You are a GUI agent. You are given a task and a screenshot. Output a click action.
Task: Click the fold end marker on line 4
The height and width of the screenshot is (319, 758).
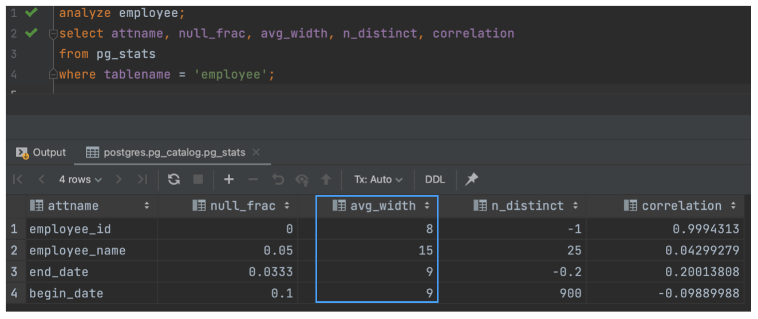[x=53, y=74]
